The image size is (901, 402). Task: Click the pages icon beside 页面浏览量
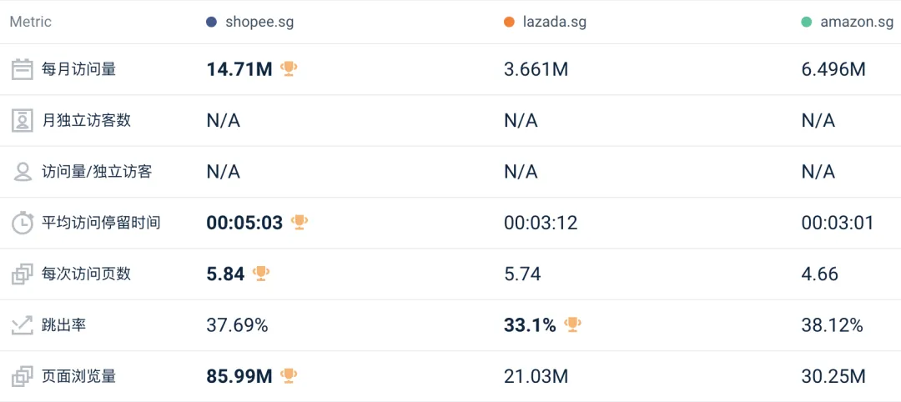point(22,376)
